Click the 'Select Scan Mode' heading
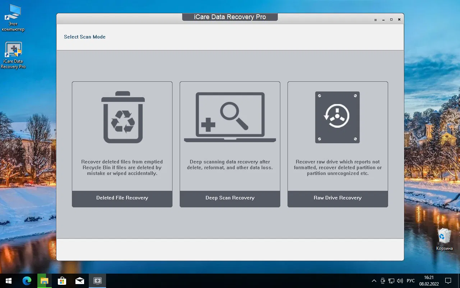 coord(85,37)
